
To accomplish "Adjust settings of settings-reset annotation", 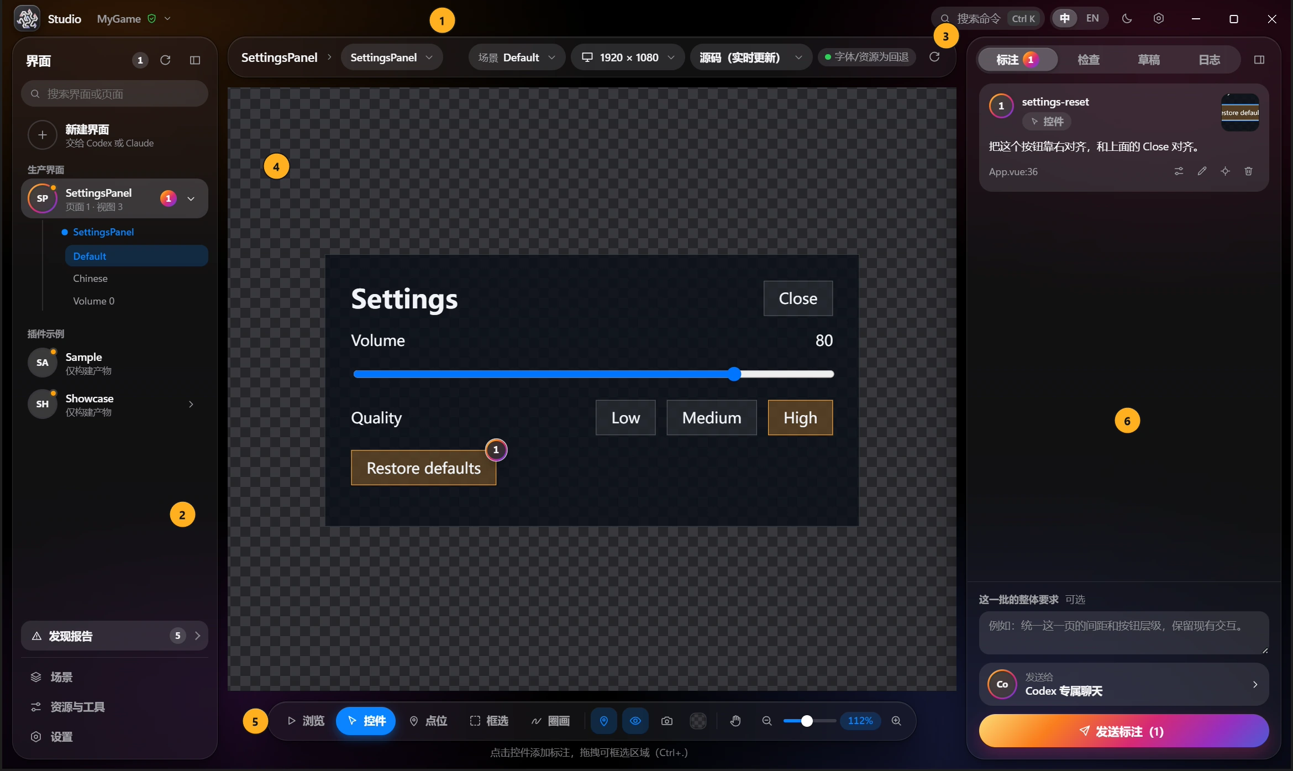I will tap(1179, 171).
